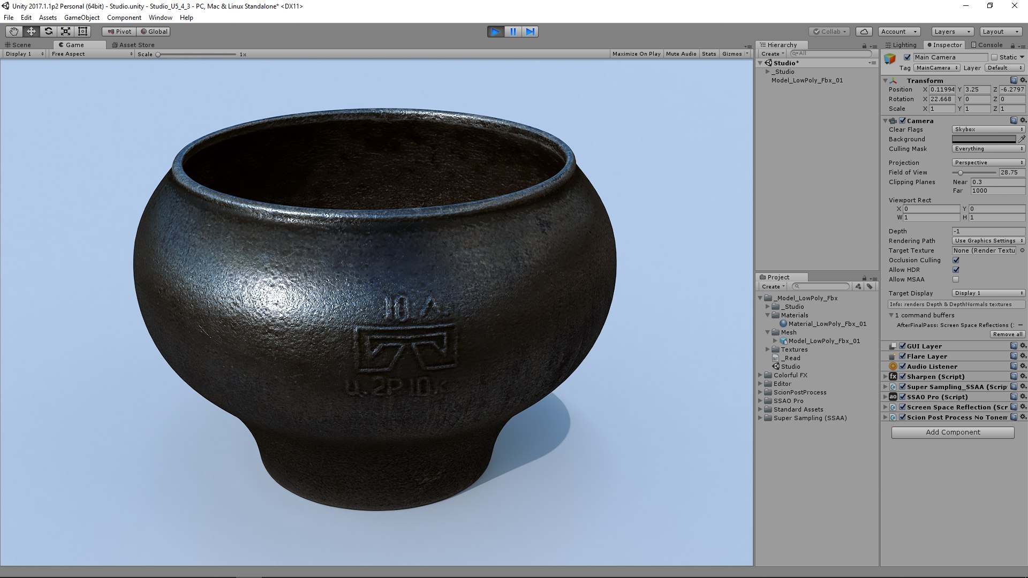
Task: Open the GameObject menu
Action: pyautogui.click(x=81, y=18)
